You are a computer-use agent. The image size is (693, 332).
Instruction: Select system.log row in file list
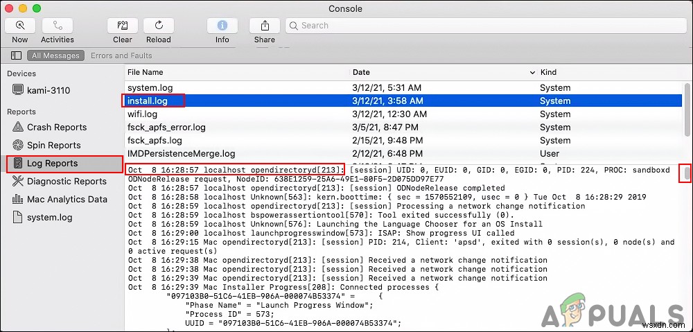pyautogui.click(x=403, y=87)
